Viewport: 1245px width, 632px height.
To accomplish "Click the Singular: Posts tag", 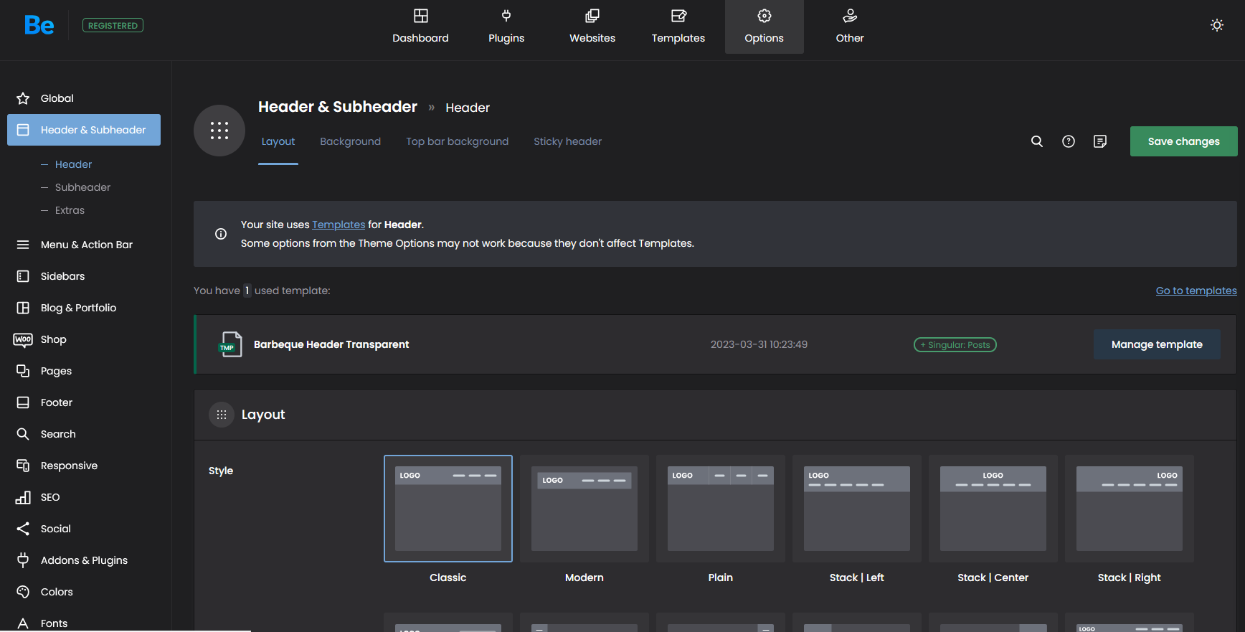I will pos(955,345).
